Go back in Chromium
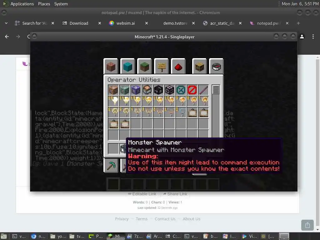The image size is (320, 240). [7, 37]
